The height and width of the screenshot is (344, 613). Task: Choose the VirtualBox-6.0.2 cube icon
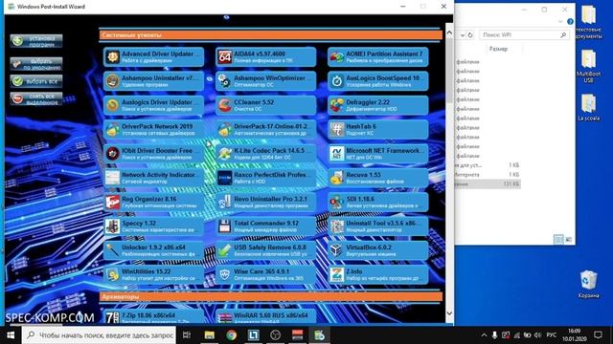pos(336,250)
